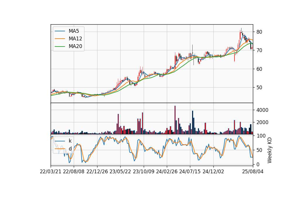
Task: Click the green MA20 legend line sample
Action: 60,47
